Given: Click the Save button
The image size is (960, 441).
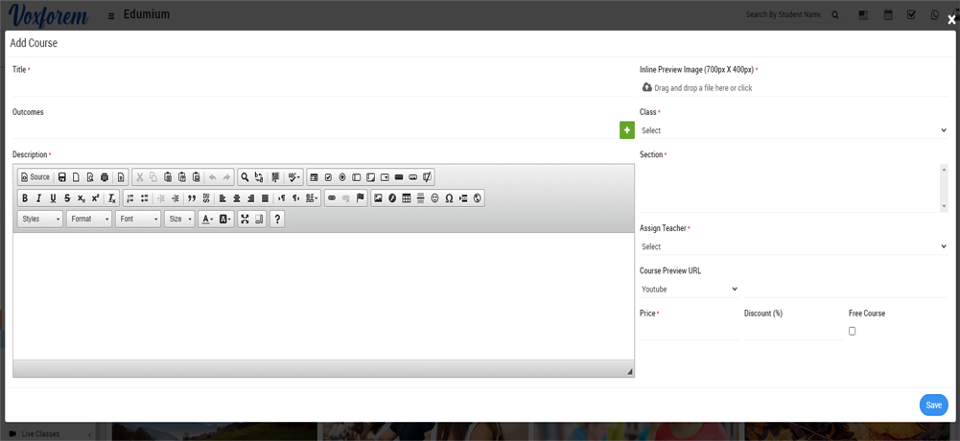Looking at the screenshot, I should pyautogui.click(x=933, y=405).
